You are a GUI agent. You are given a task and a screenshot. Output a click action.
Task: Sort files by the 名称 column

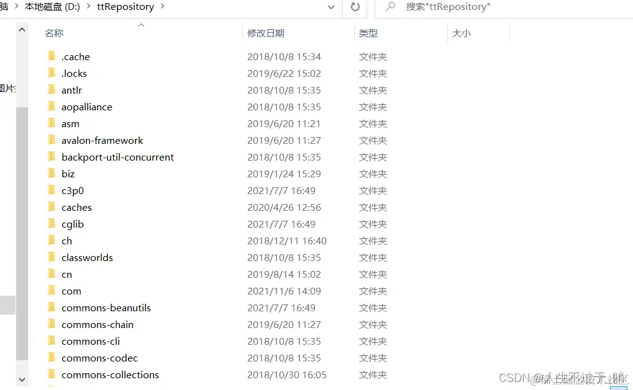click(x=53, y=33)
